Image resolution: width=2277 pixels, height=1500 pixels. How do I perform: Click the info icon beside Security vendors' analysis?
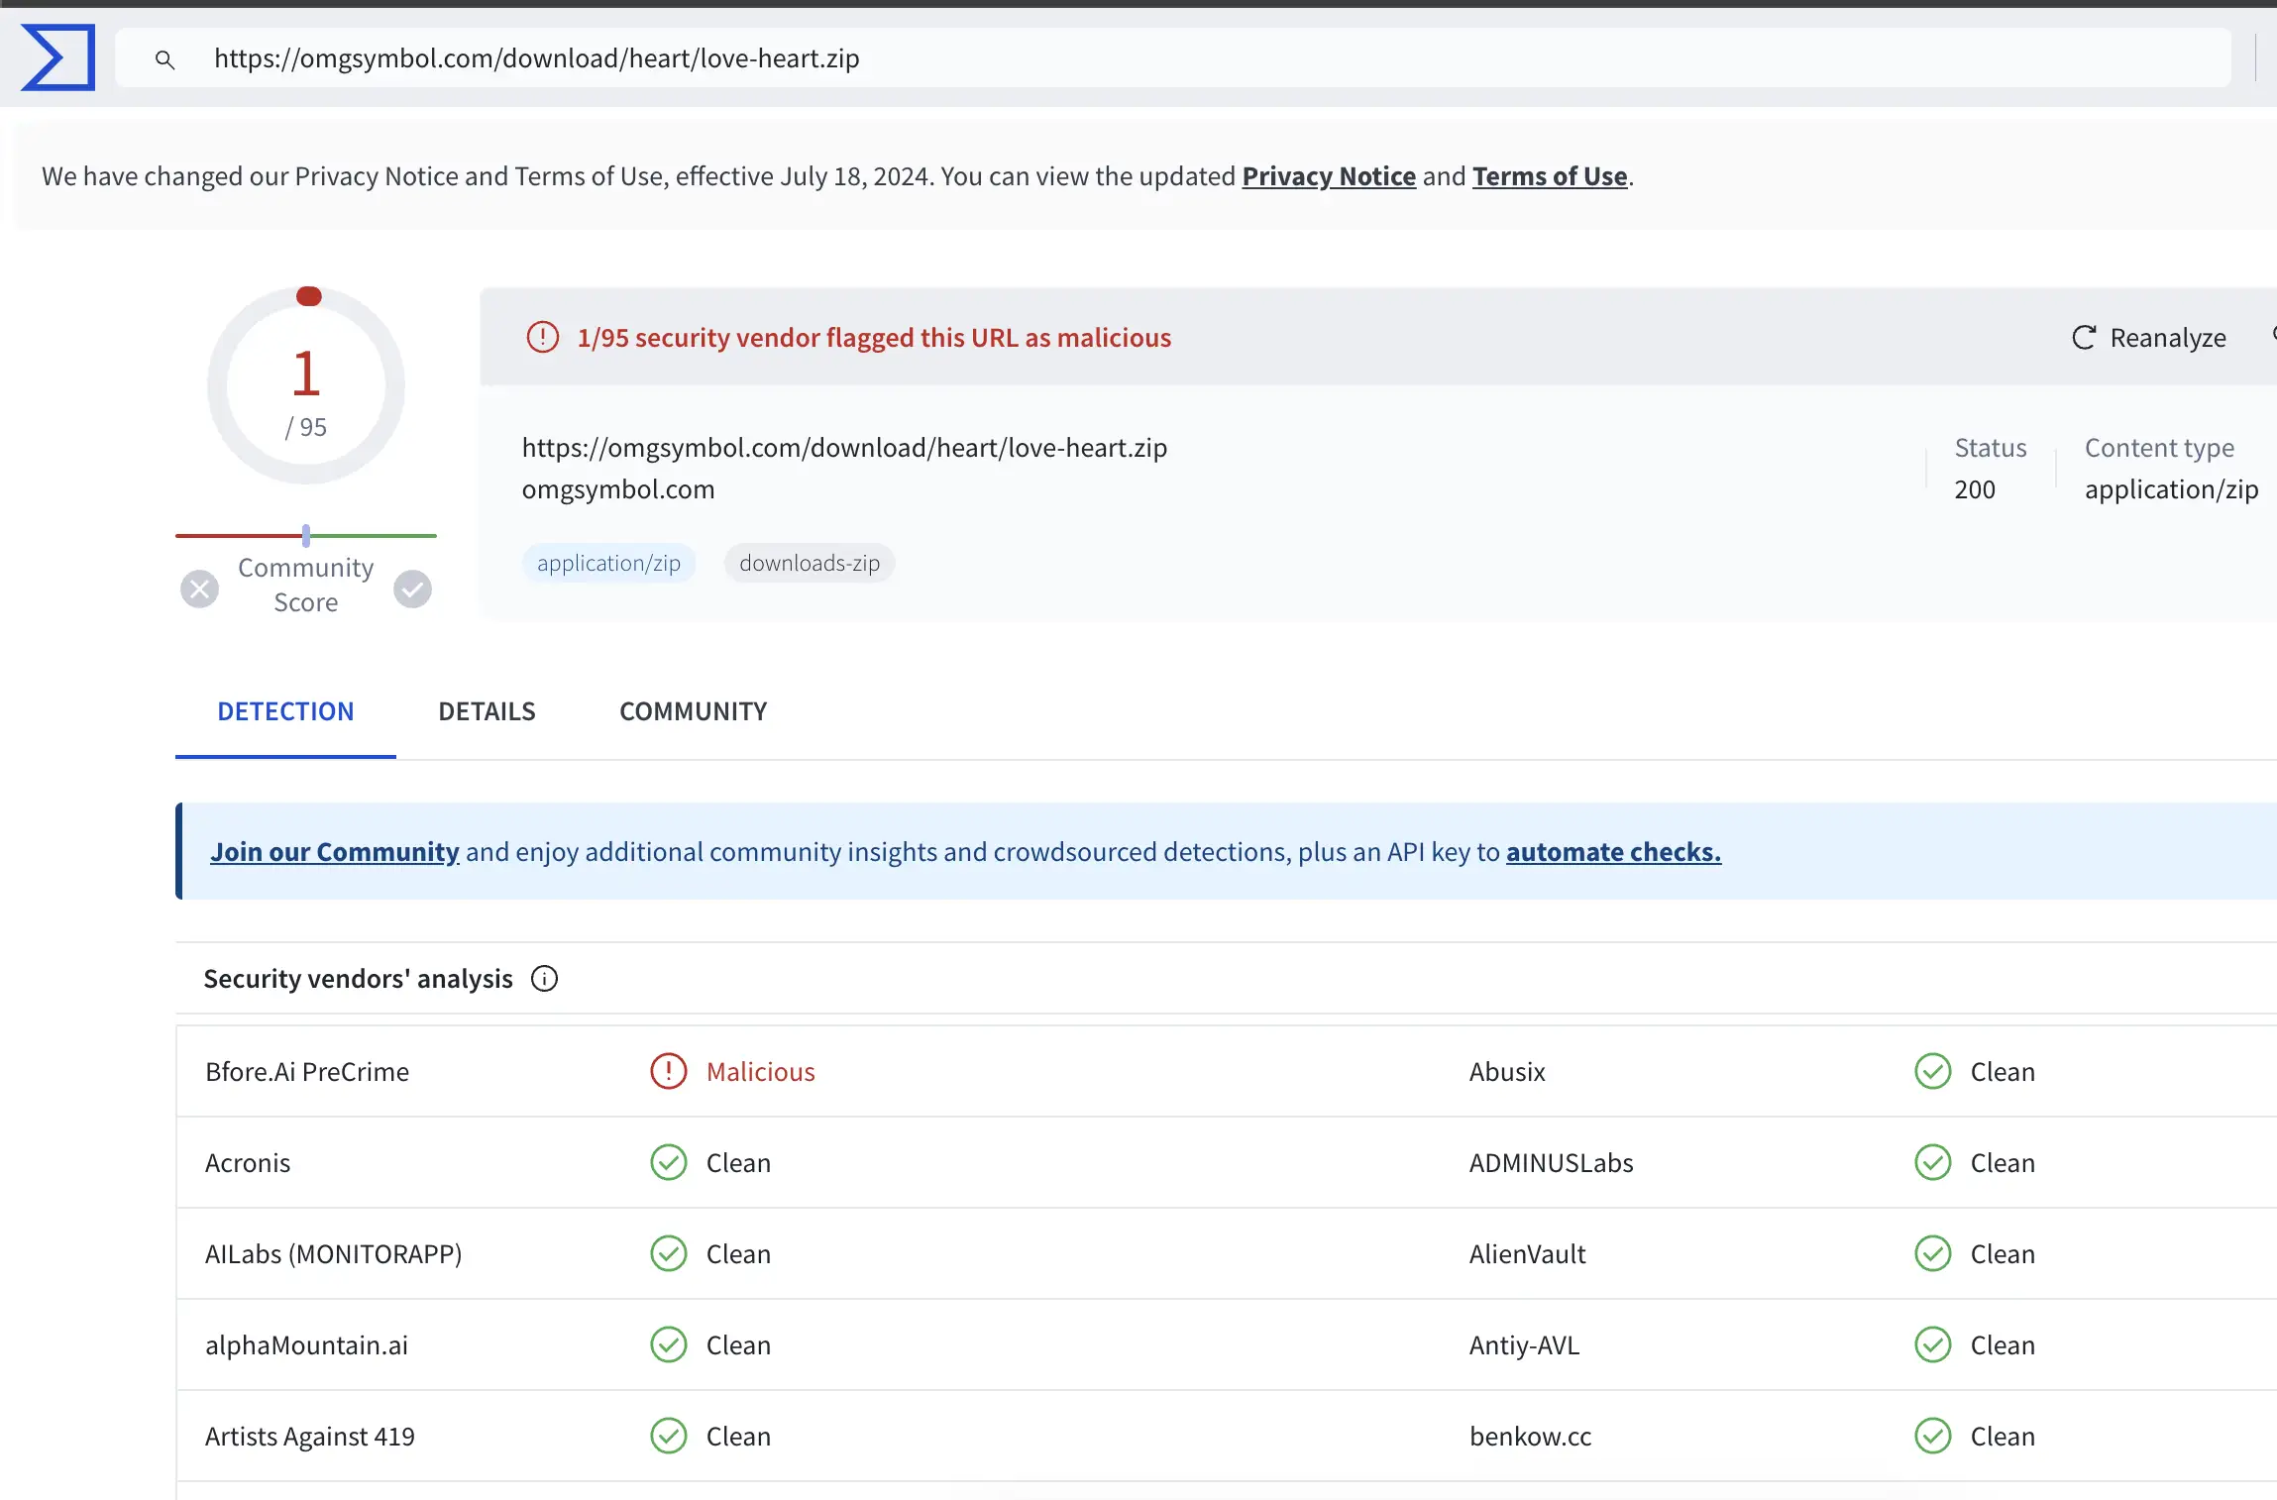[x=544, y=979]
